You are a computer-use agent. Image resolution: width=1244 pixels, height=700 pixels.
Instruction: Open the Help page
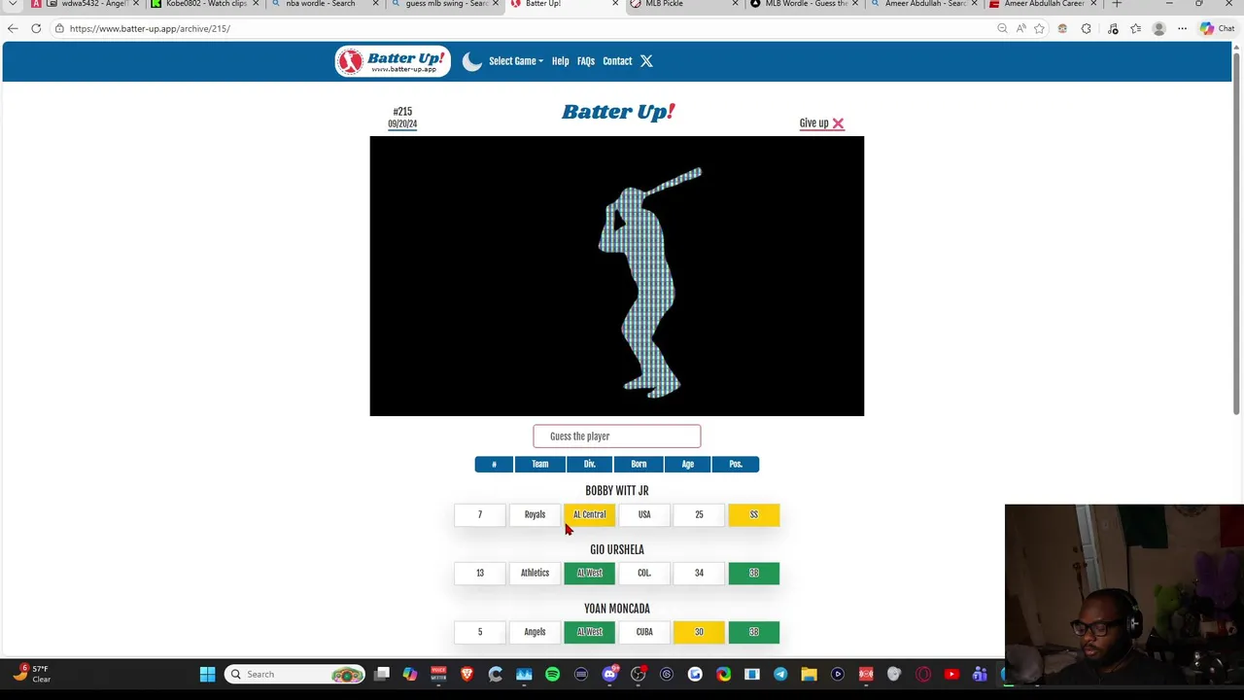pos(561,61)
